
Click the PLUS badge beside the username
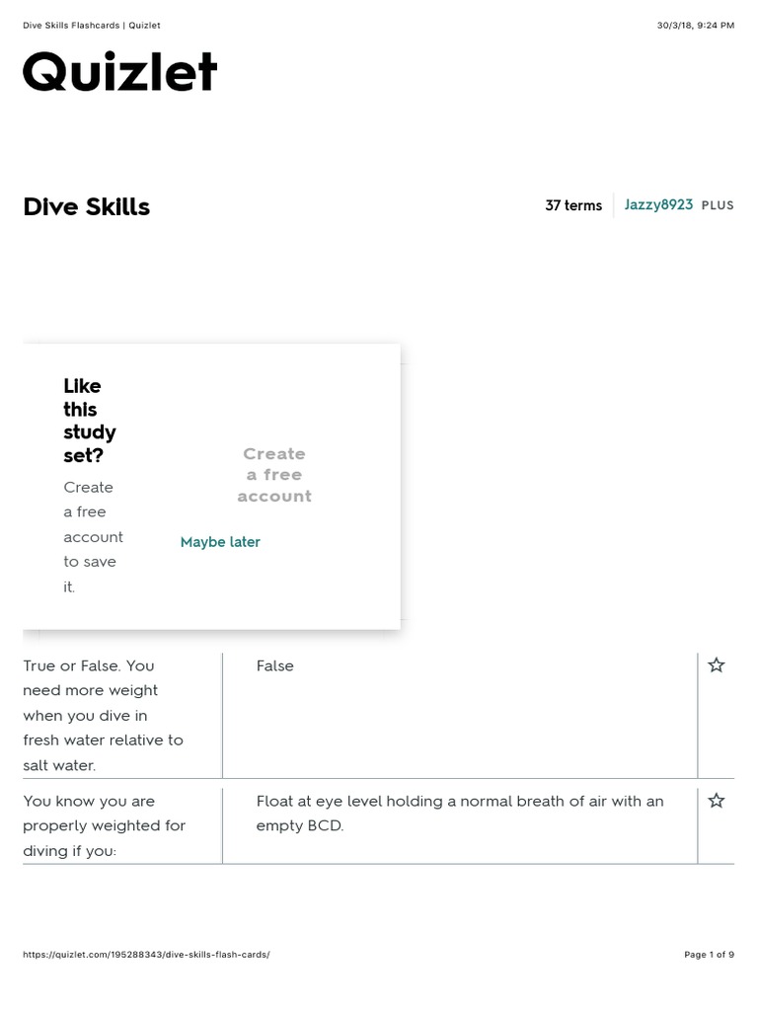(718, 205)
